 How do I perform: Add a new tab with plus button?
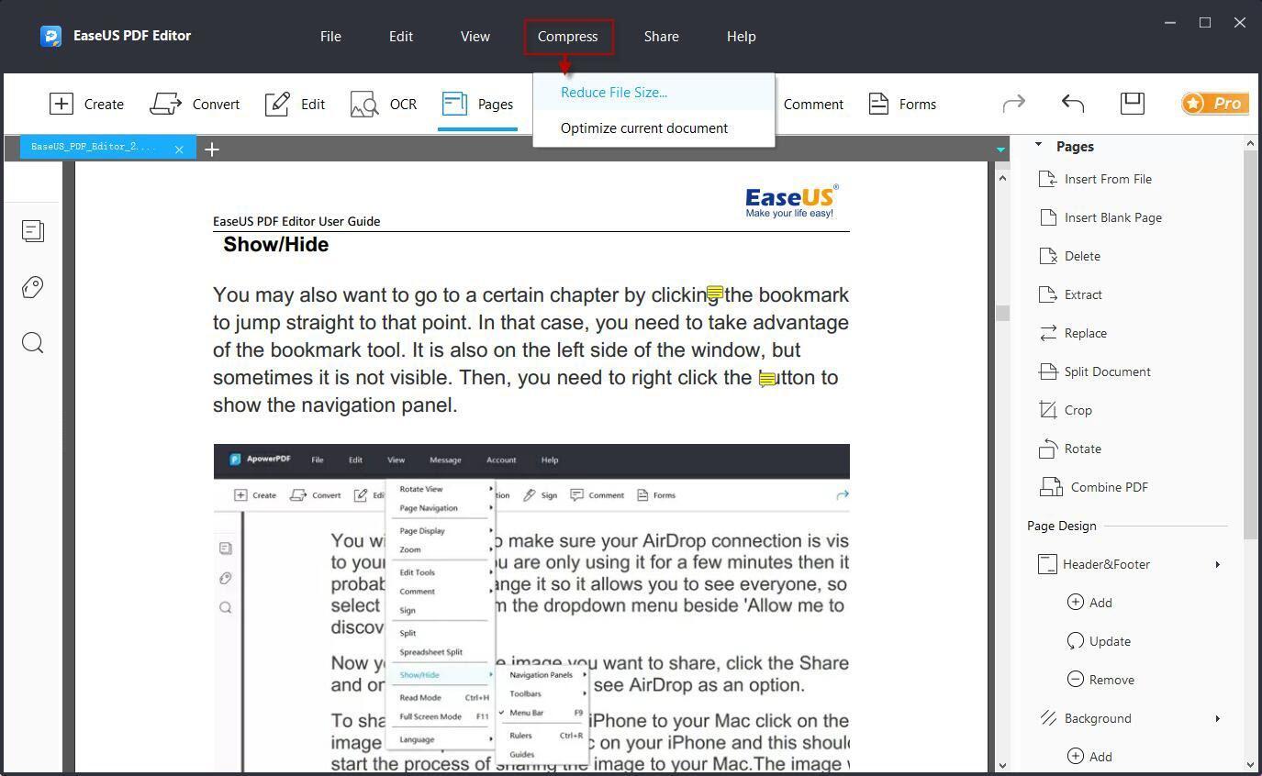(x=212, y=149)
